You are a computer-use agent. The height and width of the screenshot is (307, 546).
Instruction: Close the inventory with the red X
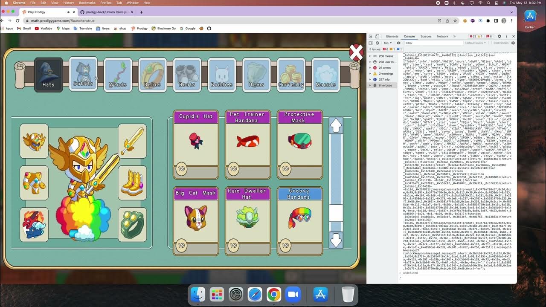point(356,52)
